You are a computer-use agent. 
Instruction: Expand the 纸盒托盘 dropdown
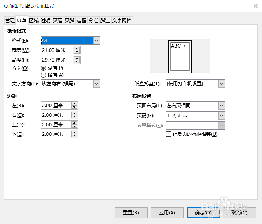(222, 84)
